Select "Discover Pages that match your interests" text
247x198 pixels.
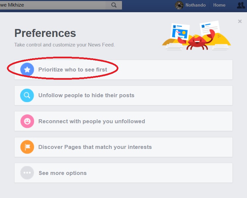pos(95,147)
